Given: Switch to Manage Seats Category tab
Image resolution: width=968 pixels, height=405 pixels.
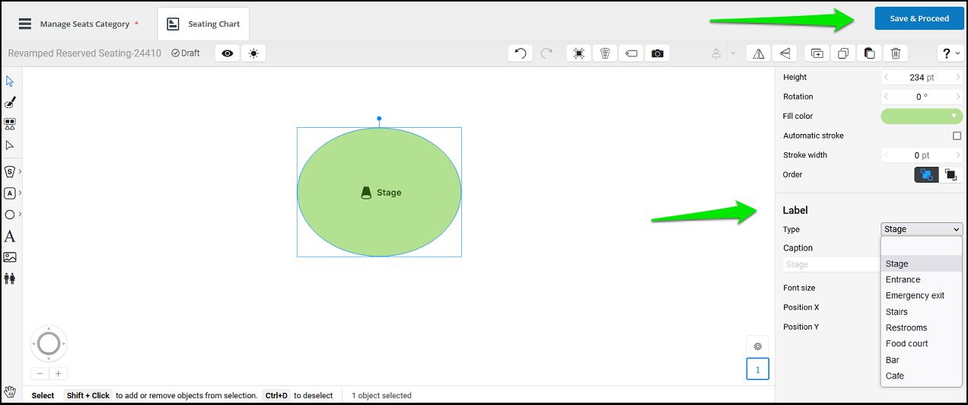Looking at the screenshot, I should [79, 24].
